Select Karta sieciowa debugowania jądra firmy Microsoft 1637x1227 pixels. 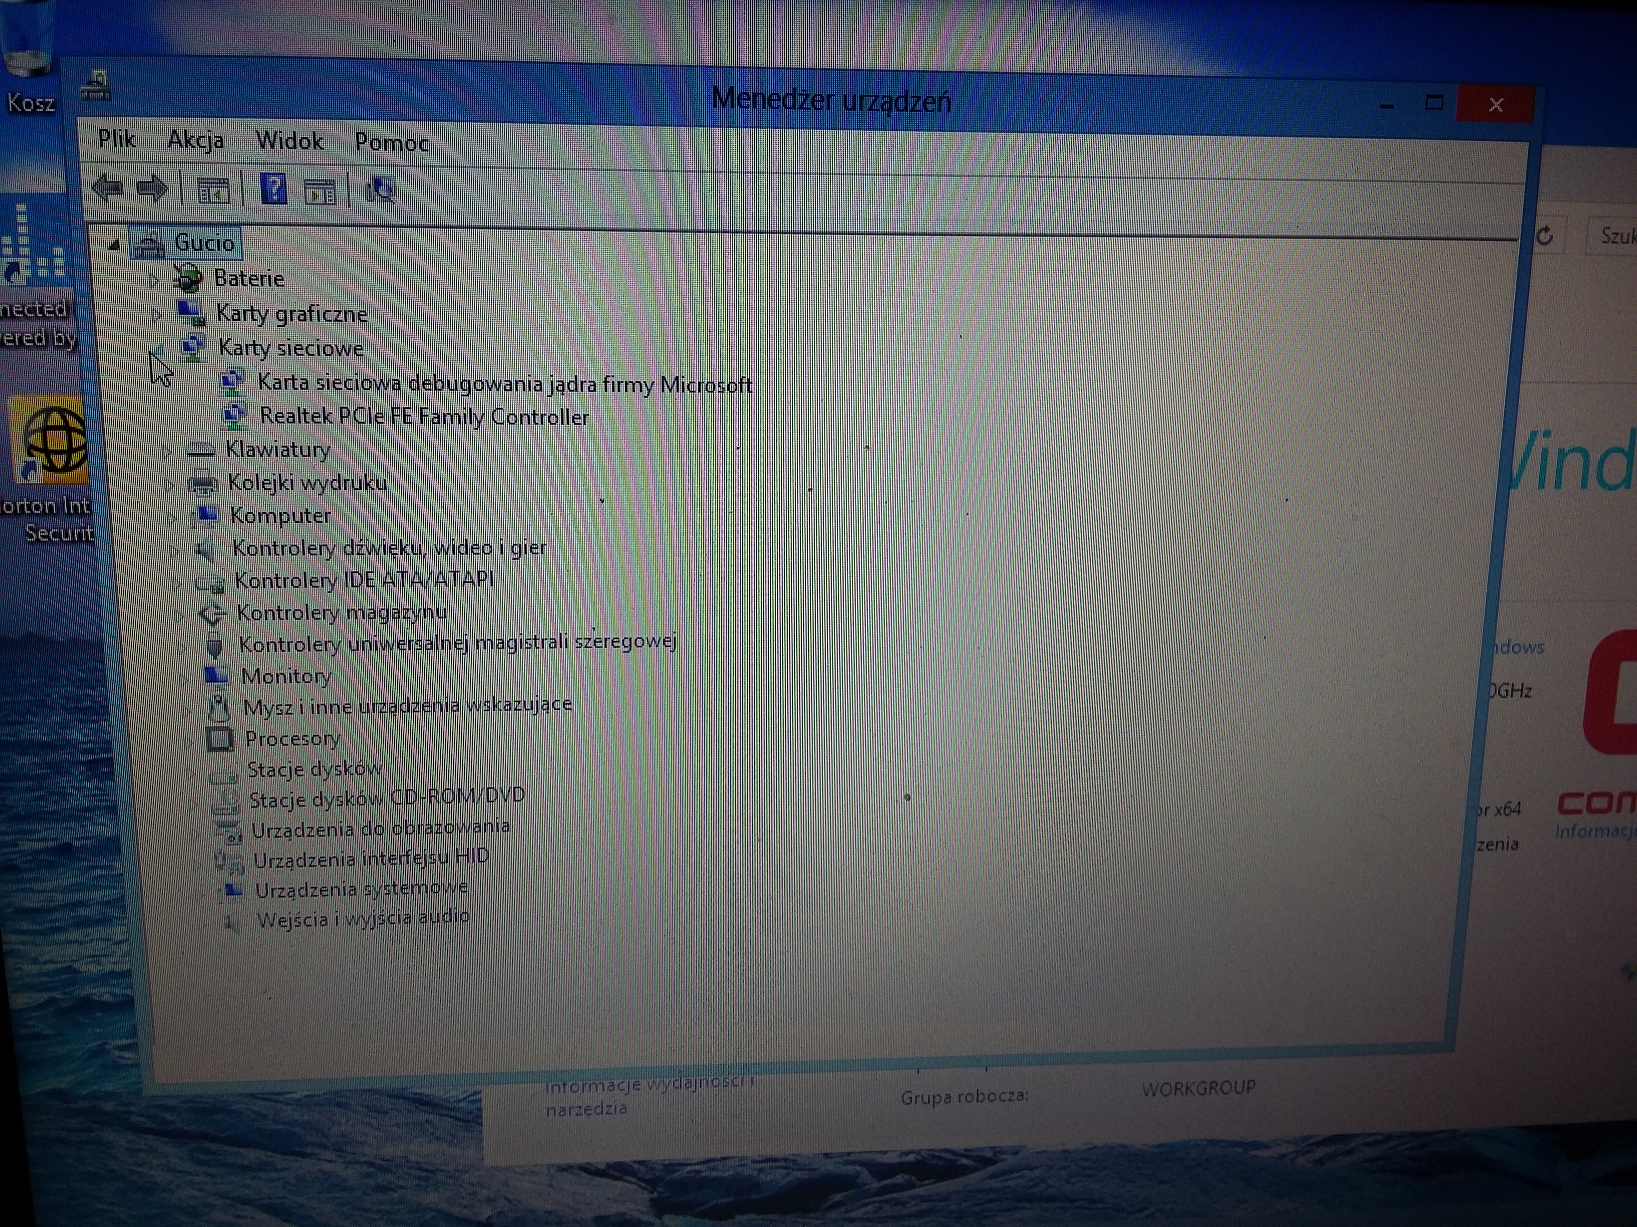(x=505, y=384)
